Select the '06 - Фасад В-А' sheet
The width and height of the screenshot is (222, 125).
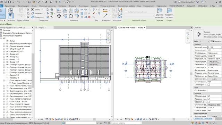pos(12,57)
